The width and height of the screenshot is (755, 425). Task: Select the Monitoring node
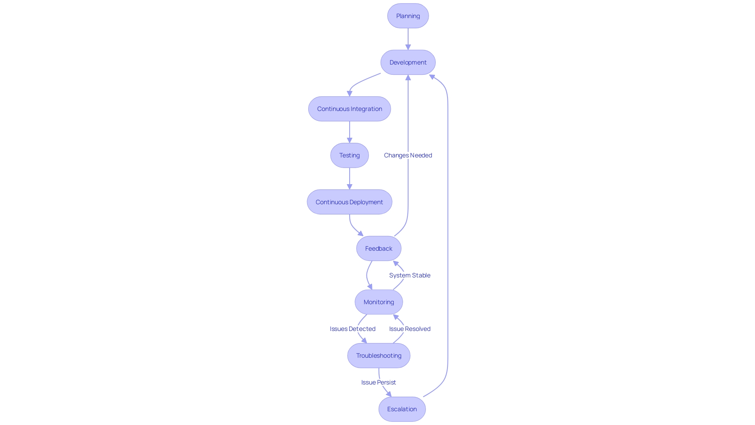[379, 302]
